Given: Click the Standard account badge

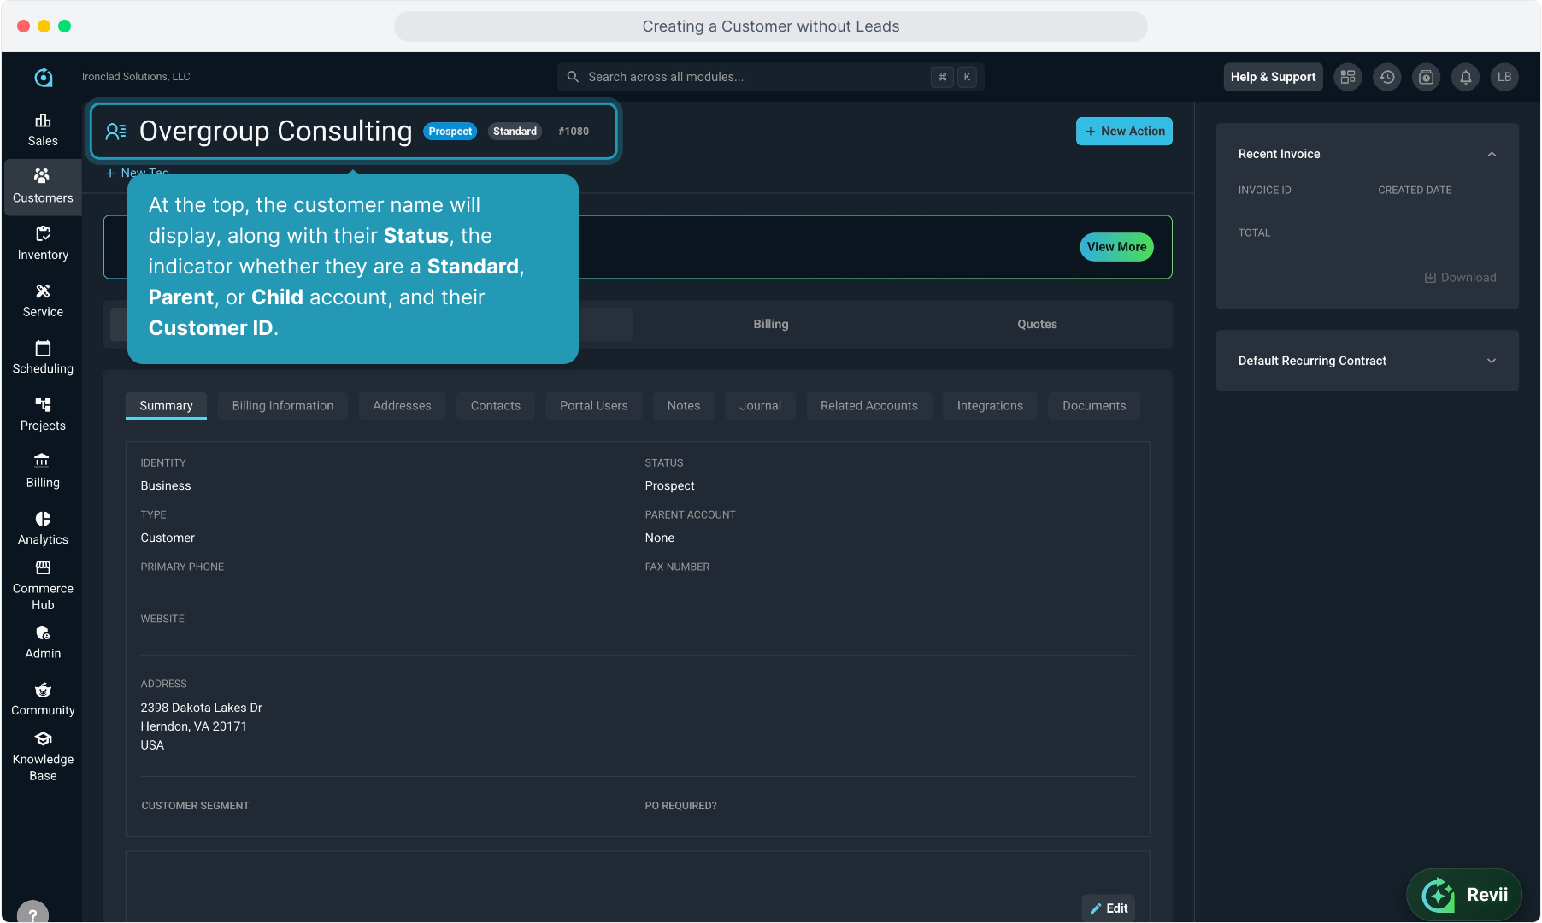Looking at the screenshot, I should click(515, 132).
